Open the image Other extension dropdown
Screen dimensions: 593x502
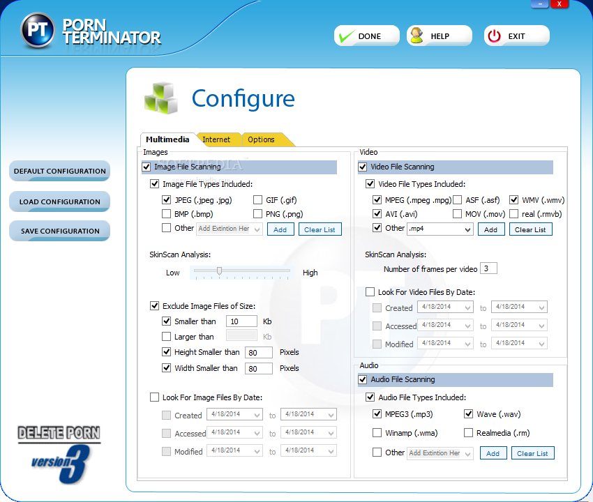(257, 229)
